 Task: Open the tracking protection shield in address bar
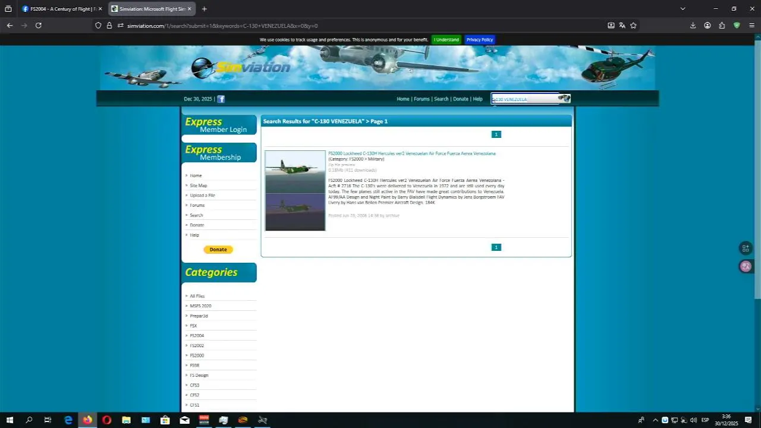pos(98,26)
